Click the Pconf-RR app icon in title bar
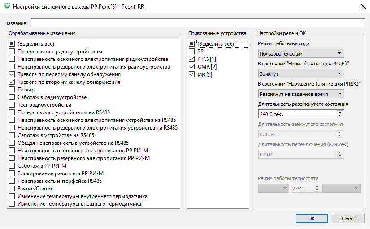370x229 pixels. pos(6,6)
